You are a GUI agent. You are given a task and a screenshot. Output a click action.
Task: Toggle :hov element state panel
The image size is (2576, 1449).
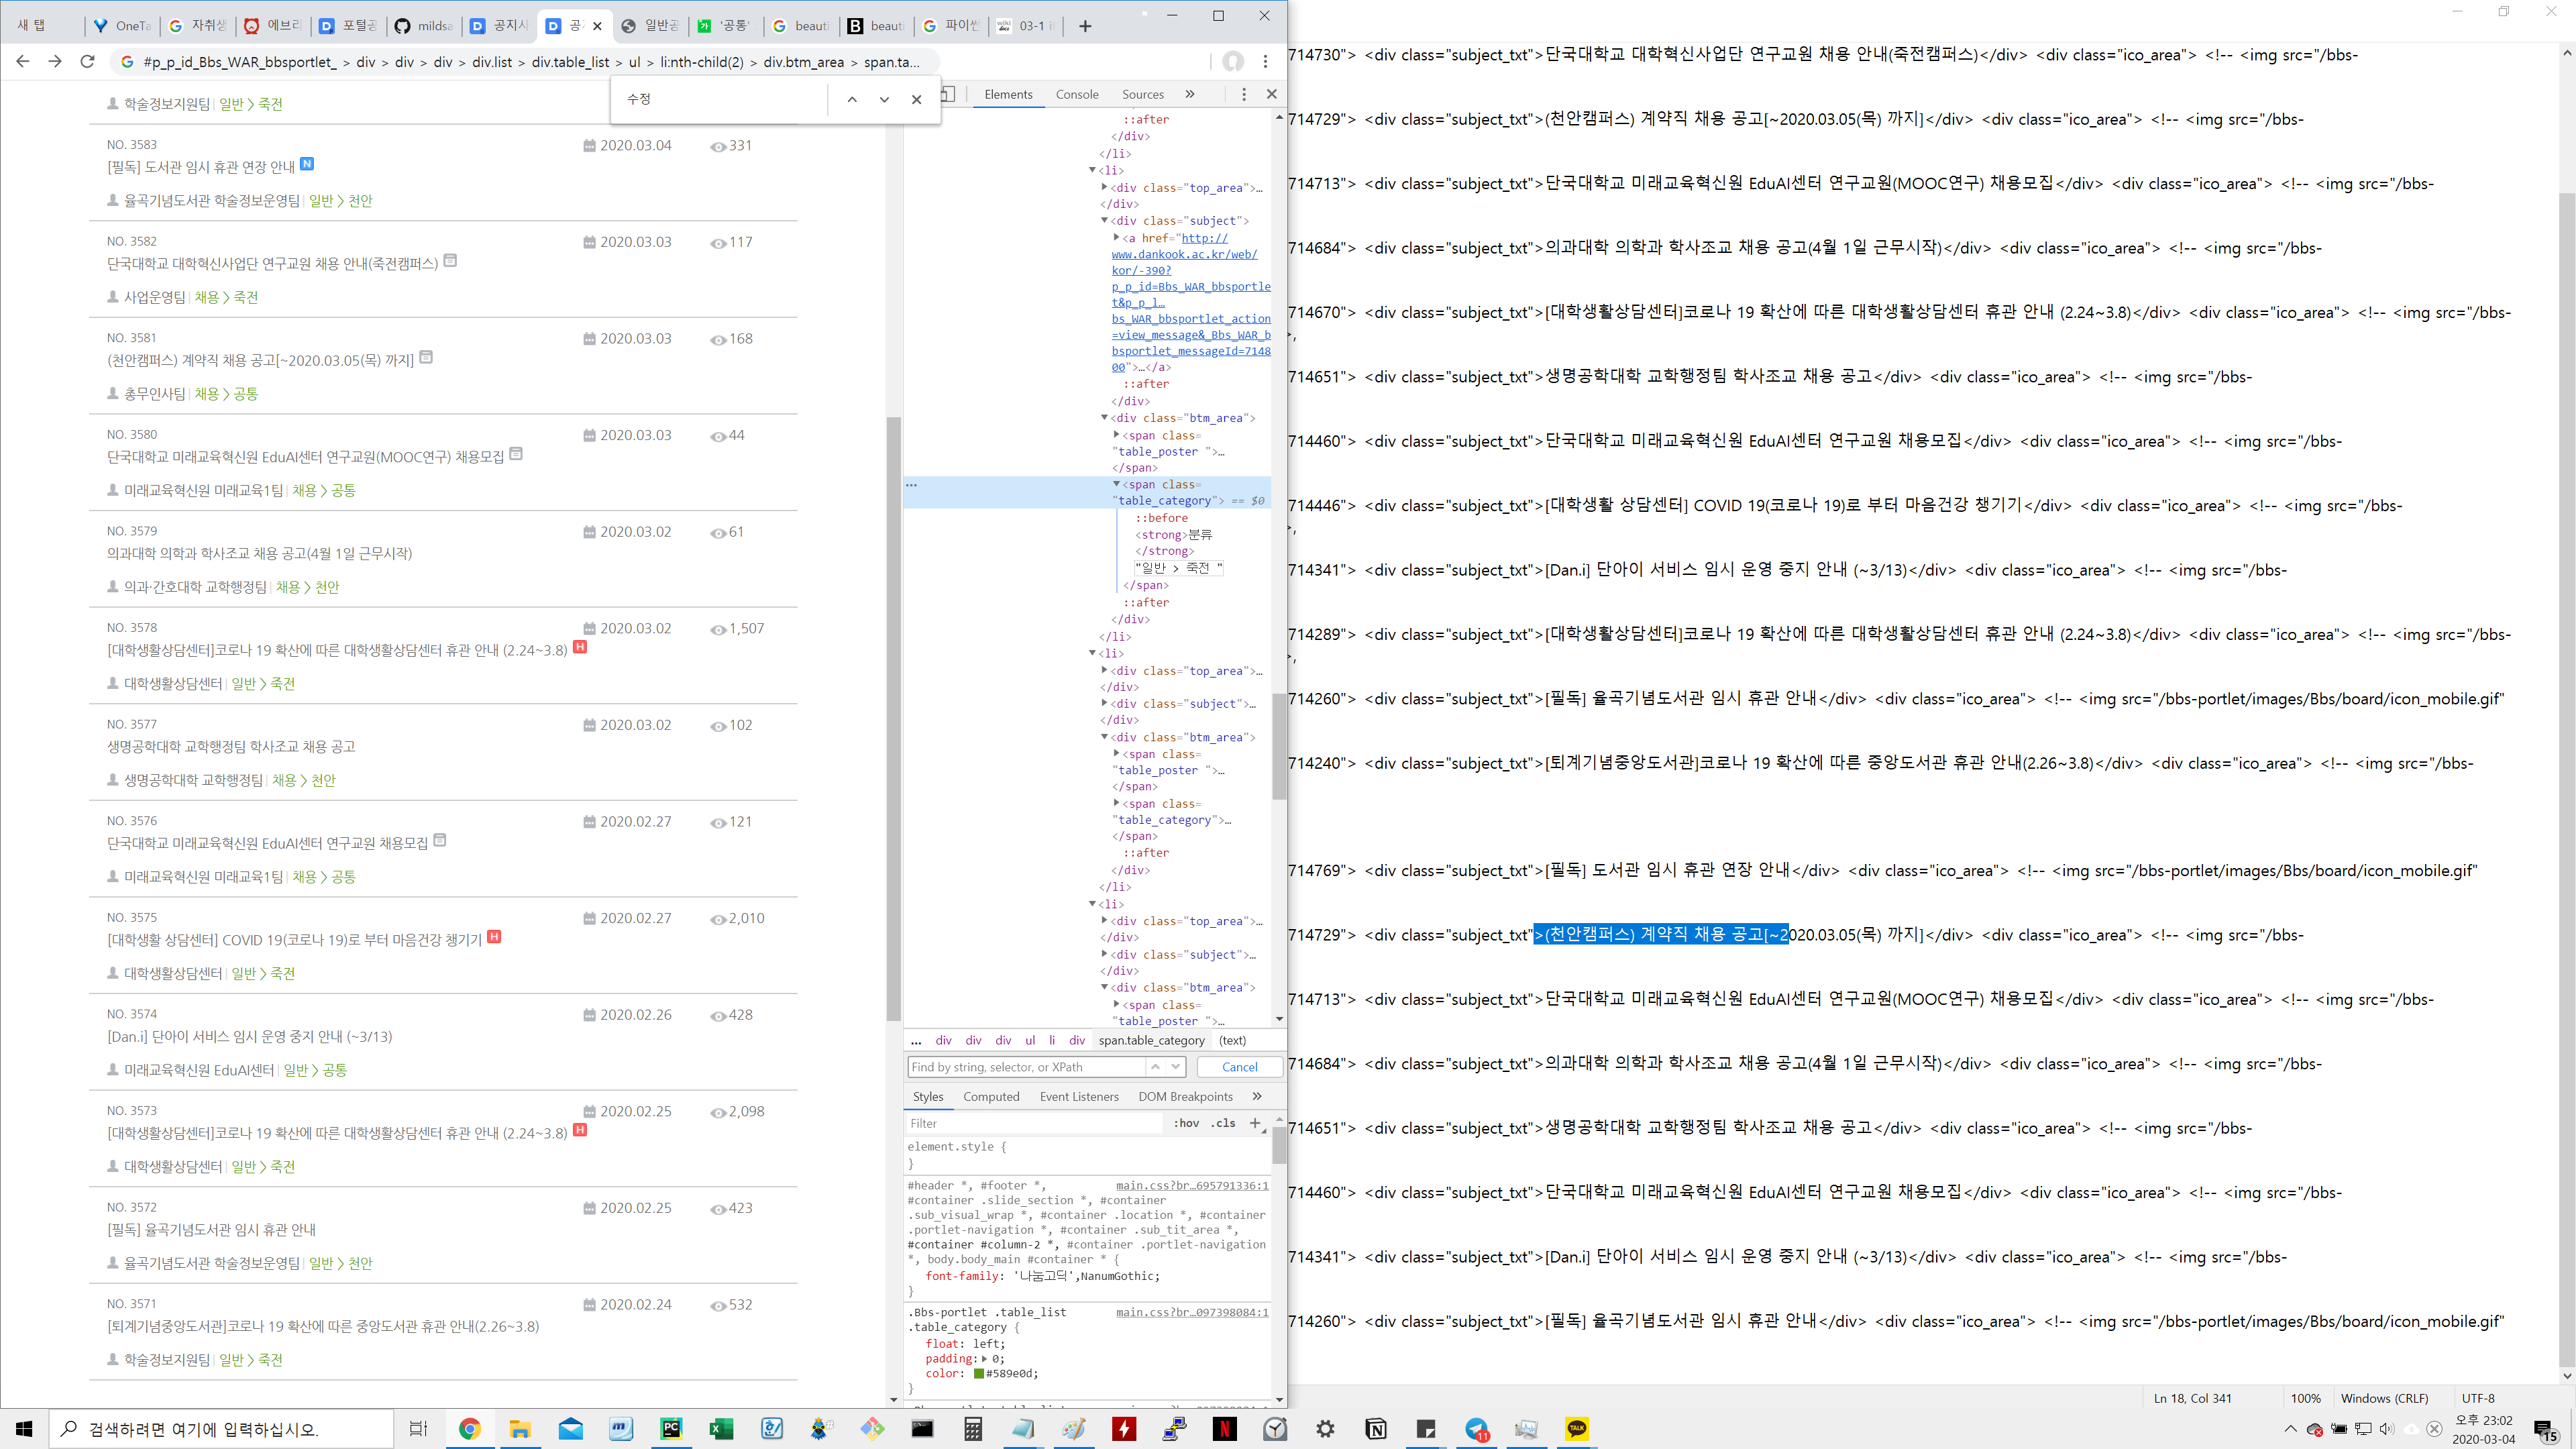click(1186, 1123)
